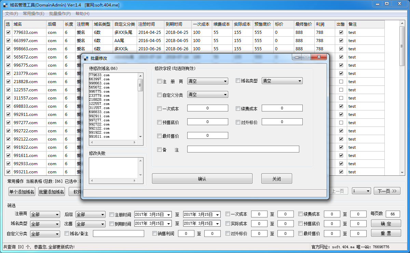Image resolution: width=410 pixels, height=253 pixels.
Task: Click the 确定 filter button
Action: click(x=386, y=224)
